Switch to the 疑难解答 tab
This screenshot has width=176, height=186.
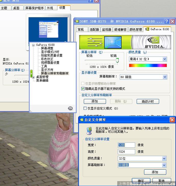tap(120, 29)
